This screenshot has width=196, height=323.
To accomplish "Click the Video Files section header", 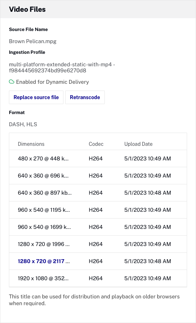I will (27, 9).
